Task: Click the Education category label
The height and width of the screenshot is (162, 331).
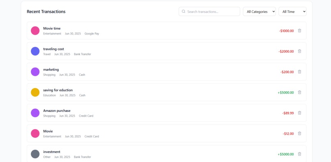Action: click(x=50, y=95)
